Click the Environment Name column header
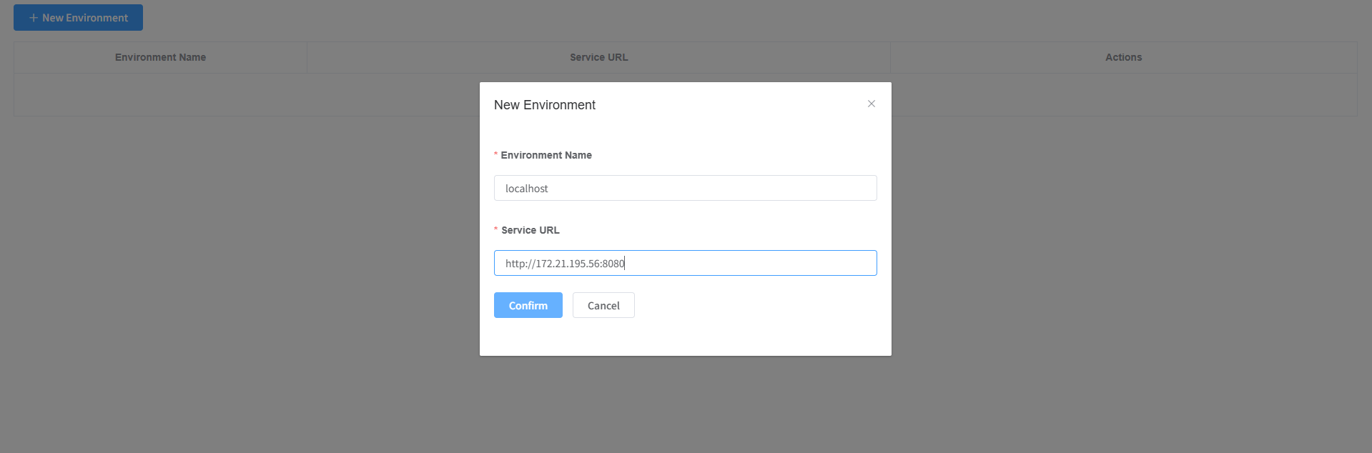Screen dimensions: 1372x453 [160, 57]
